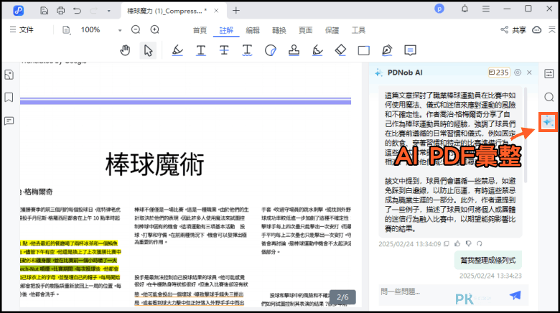
Task: Click the zoom out magnifier
Action: pos(136,29)
